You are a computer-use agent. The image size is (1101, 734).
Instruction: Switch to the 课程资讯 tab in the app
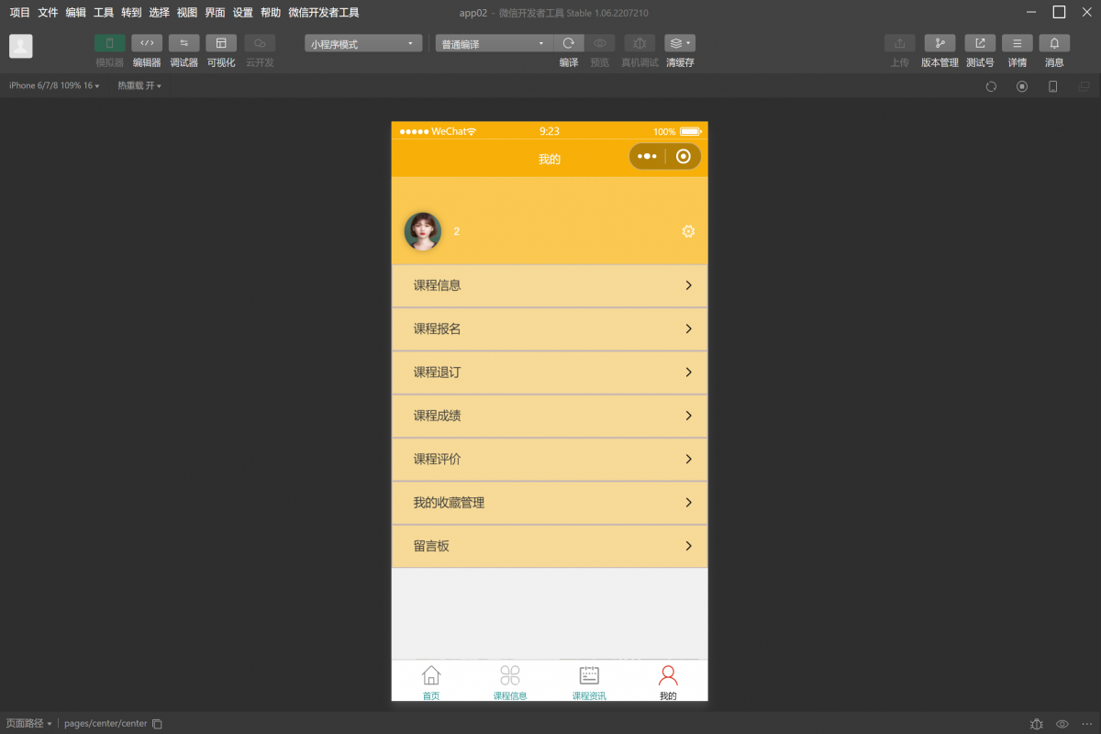click(589, 681)
